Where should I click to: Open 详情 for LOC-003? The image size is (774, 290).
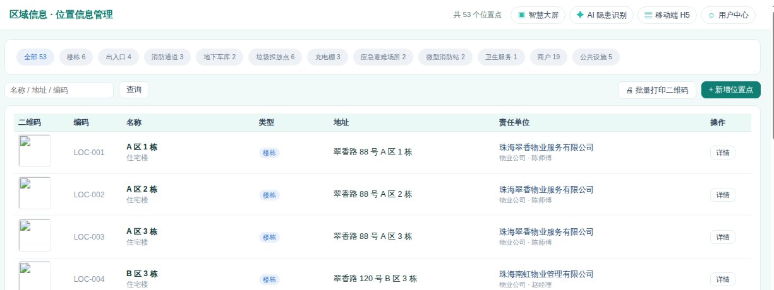pyautogui.click(x=723, y=237)
